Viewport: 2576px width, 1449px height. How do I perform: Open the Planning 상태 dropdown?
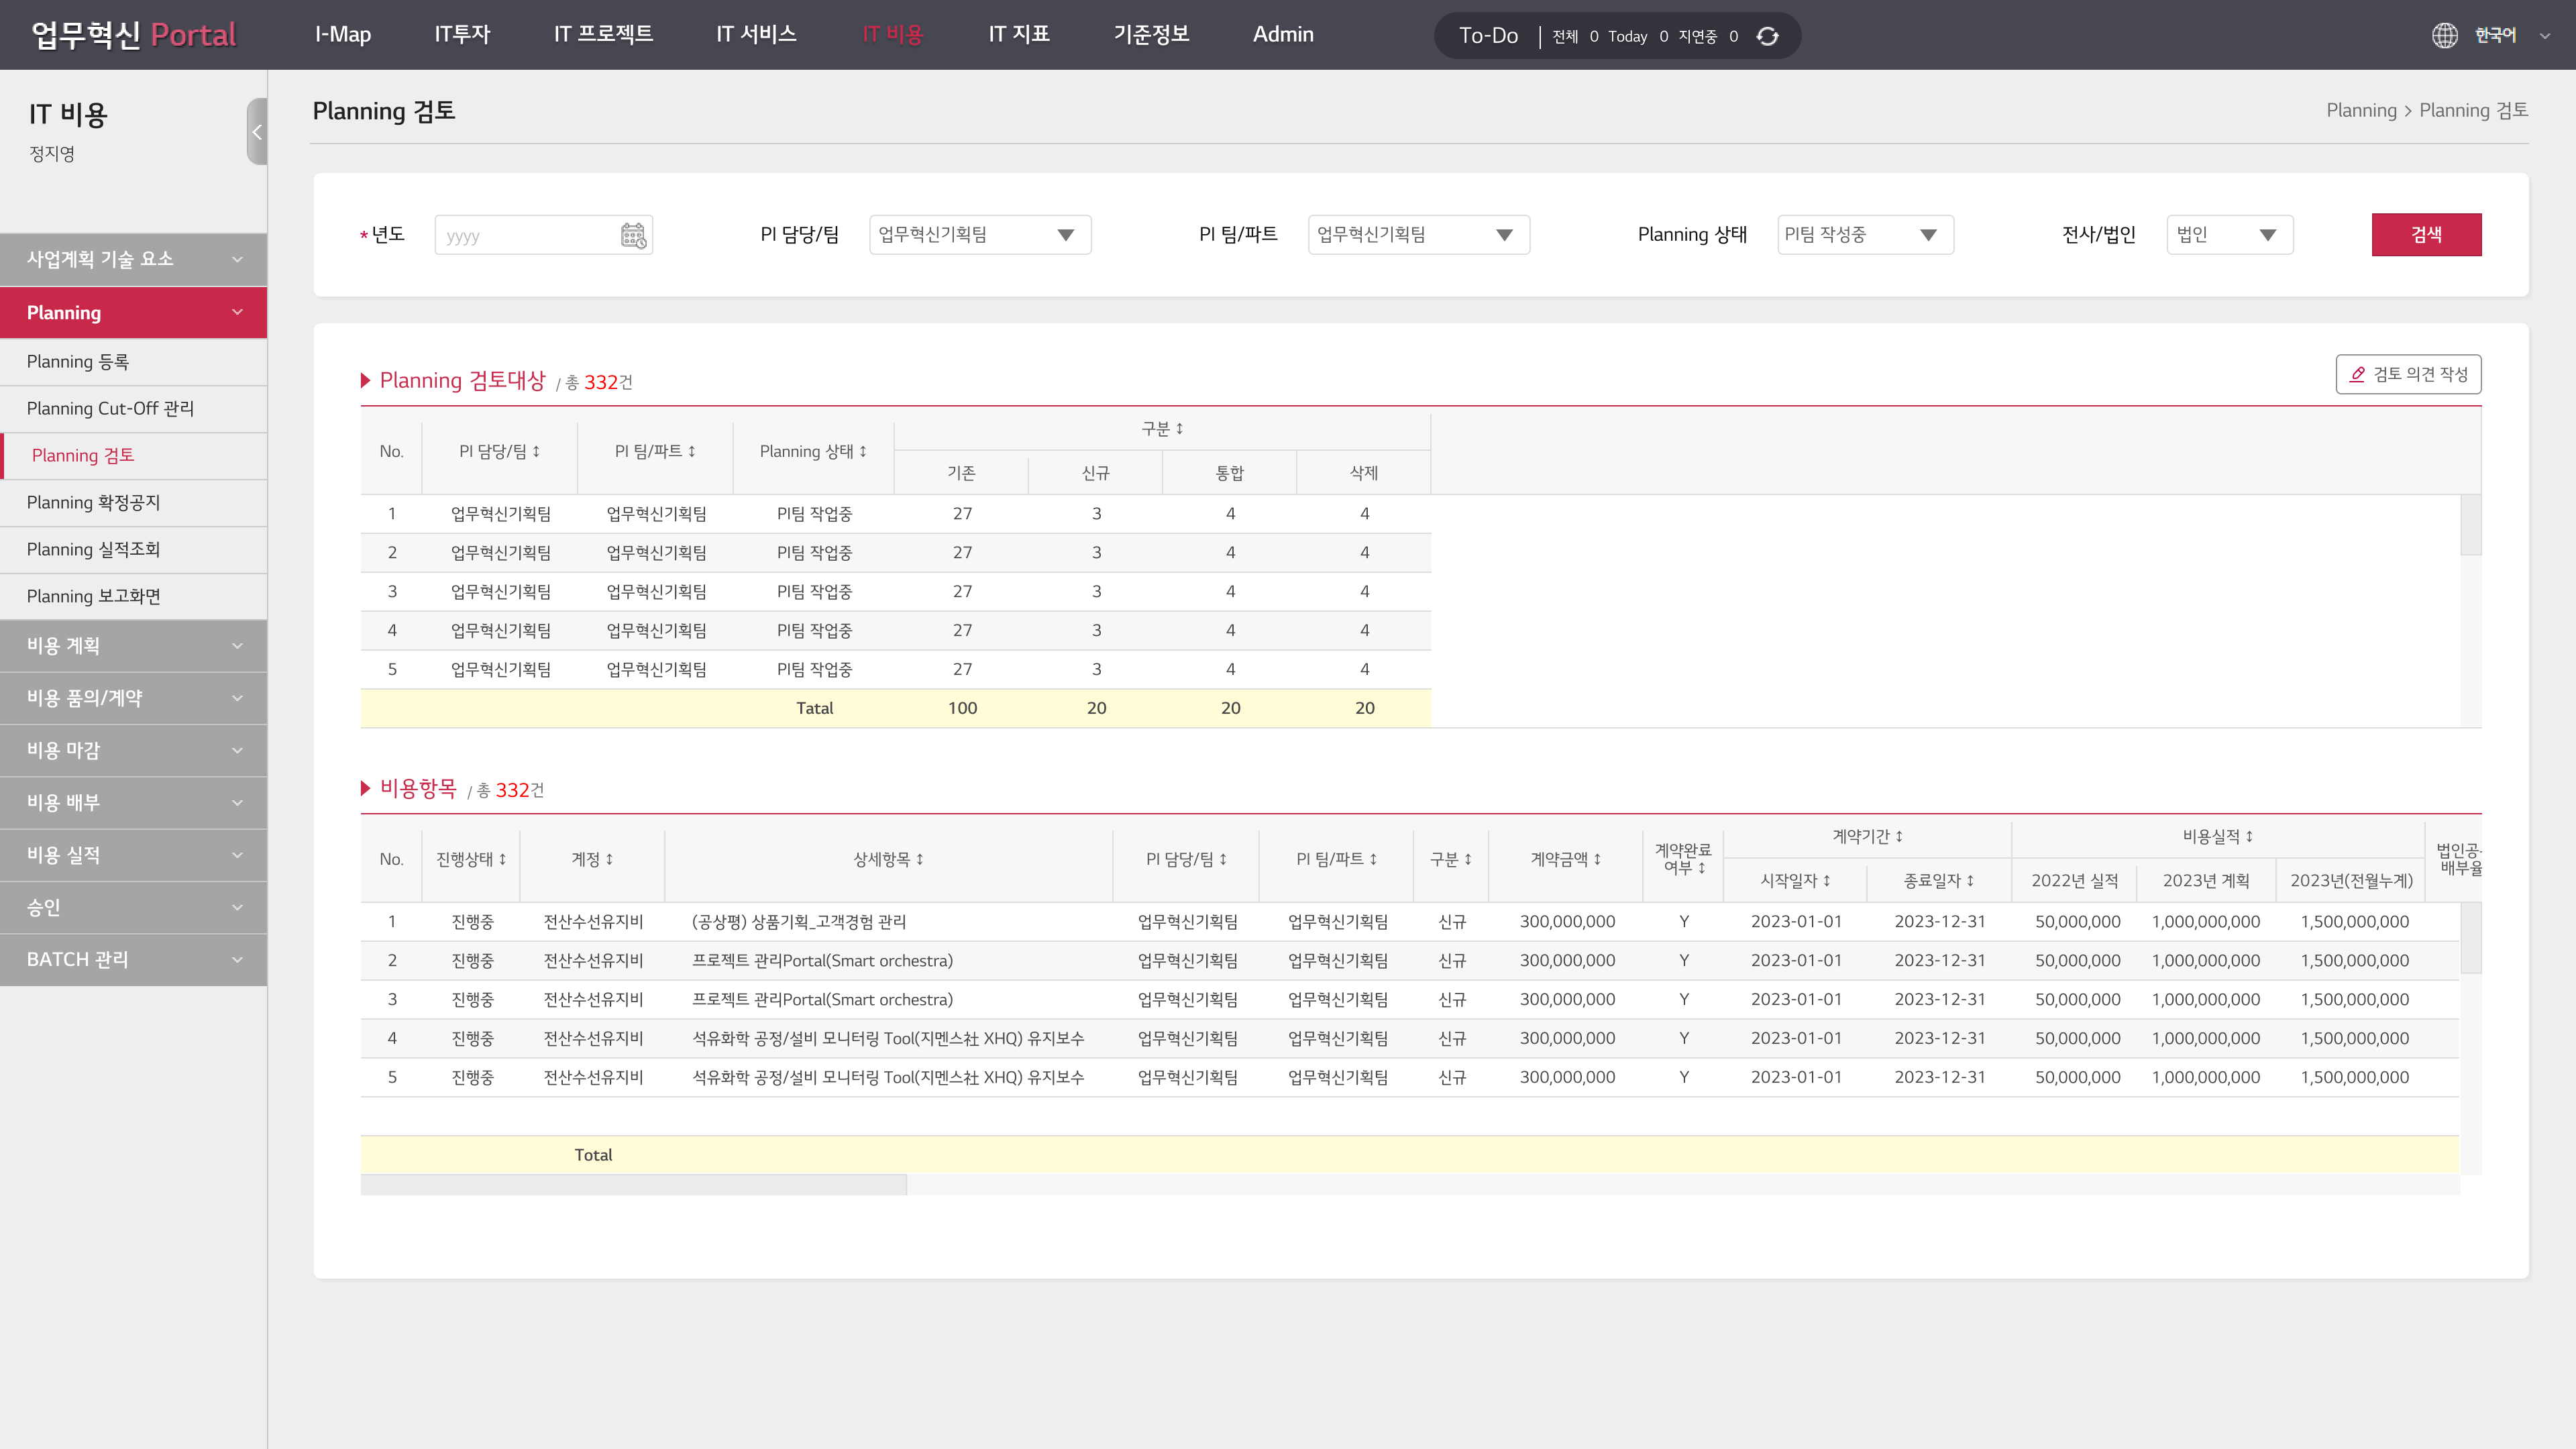1865,235
